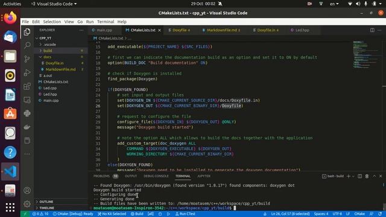Split the terminal panel
386x217 pixels.
(359, 176)
